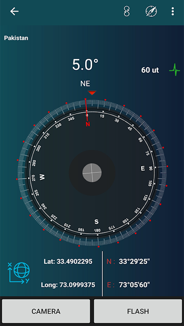Viewport: 184px width, 326px height.
Task: Open the CAMERA view
Action: click(x=46, y=311)
